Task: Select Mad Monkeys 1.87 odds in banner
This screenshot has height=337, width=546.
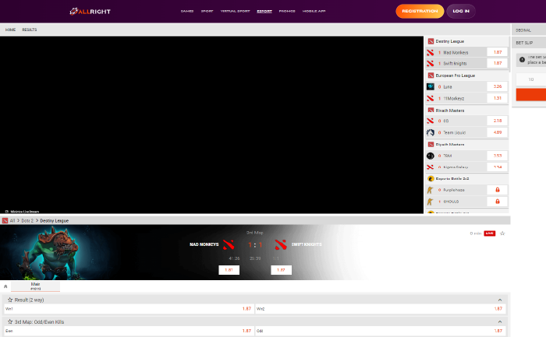Action: [x=229, y=270]
